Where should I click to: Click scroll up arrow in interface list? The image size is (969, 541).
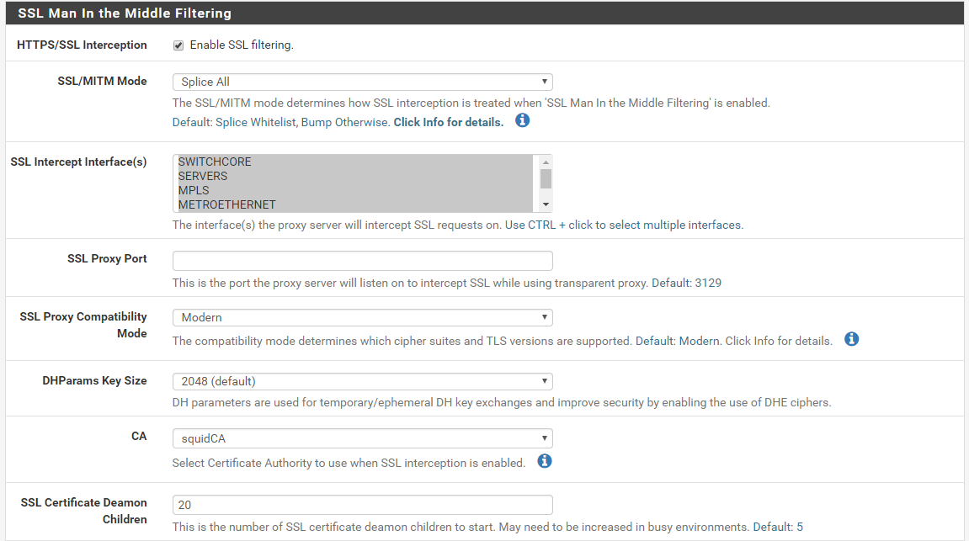pos(546,162)
